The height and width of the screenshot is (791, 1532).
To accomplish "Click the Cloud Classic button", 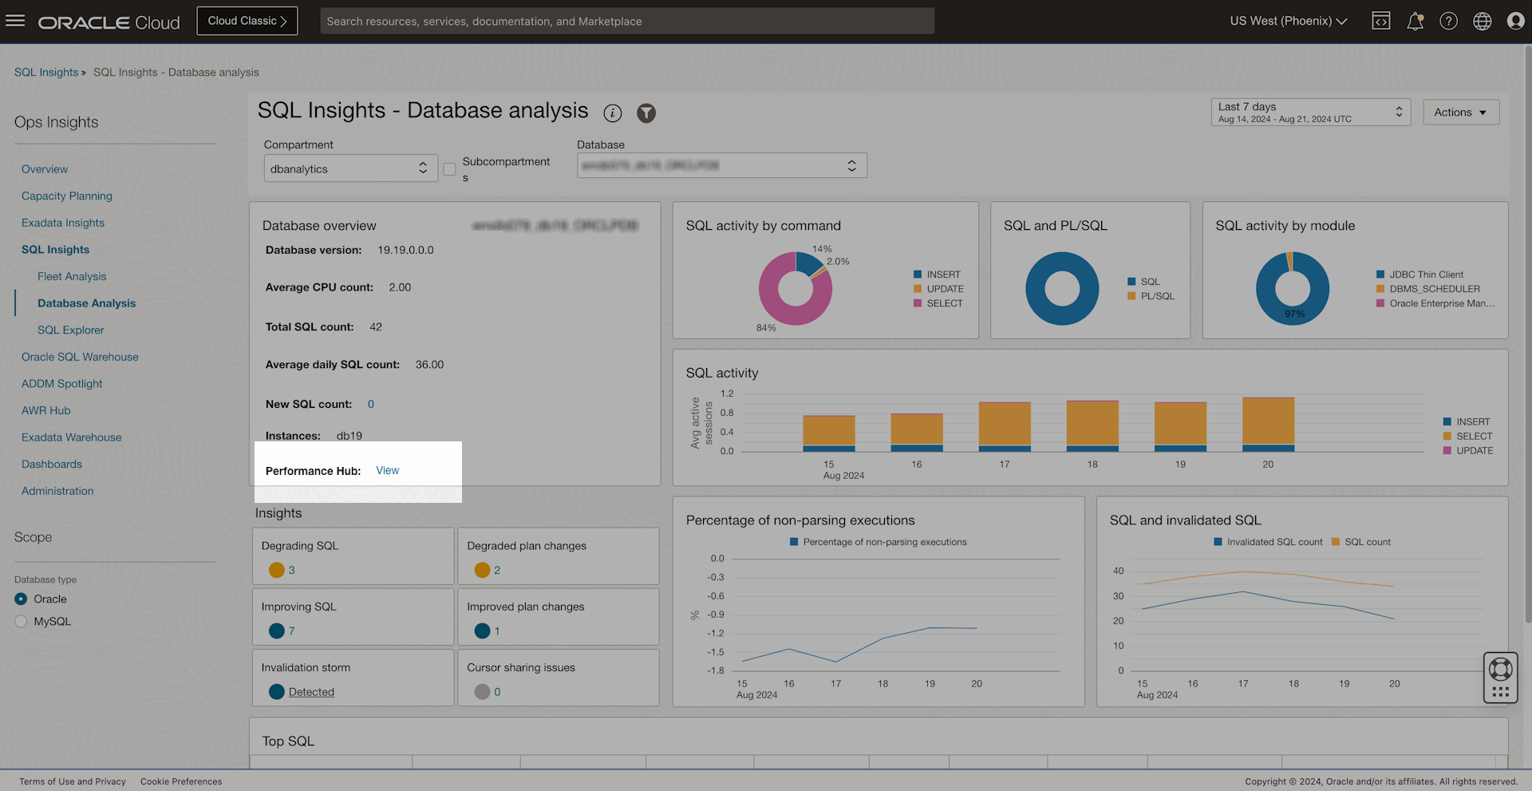I will [247, 21].
